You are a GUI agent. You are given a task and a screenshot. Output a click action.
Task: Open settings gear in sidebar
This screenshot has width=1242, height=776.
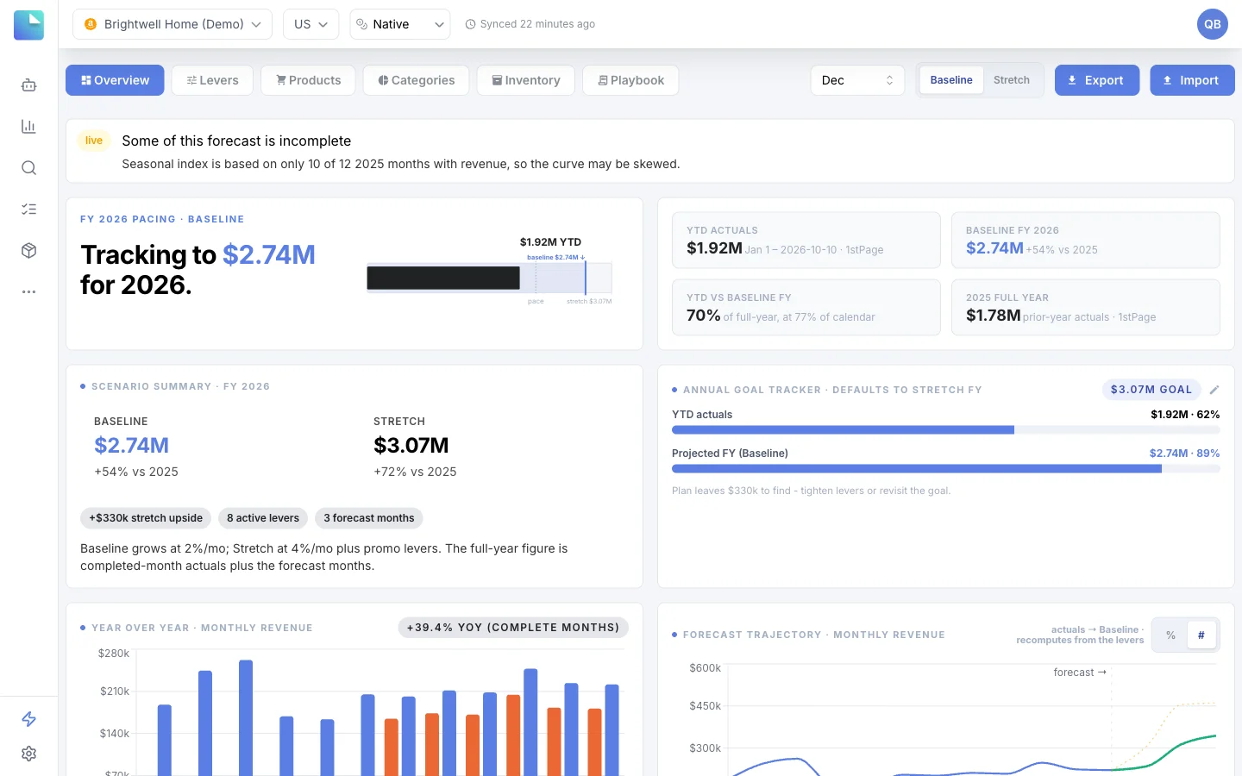pyautogui.click(x=28, y=754)
